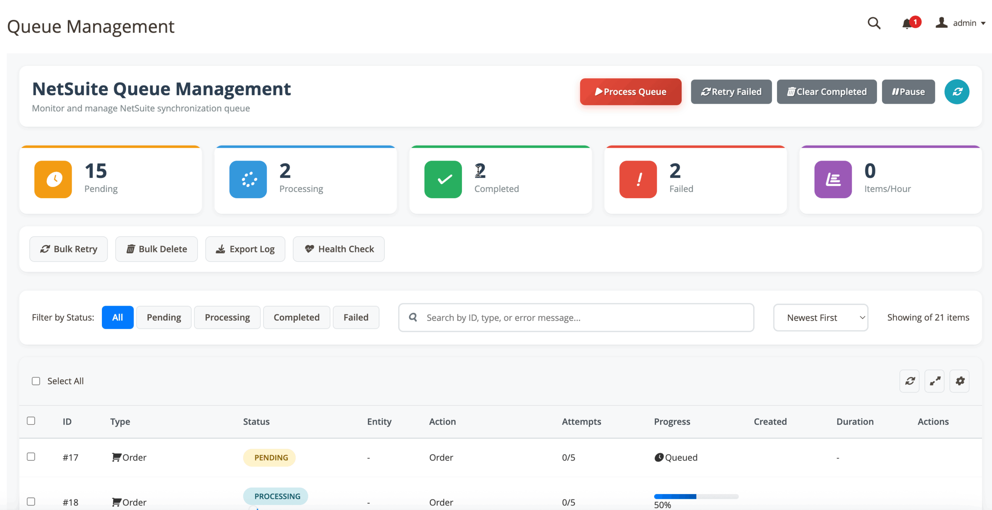Image resolution: width=992 pixels, height=510 pixels.
Task: Click the expand fullscreen arrows icon
Action: [935, 381]
